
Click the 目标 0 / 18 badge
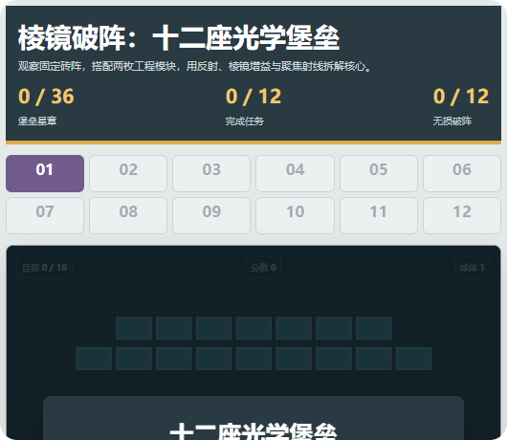pos(45,268)
